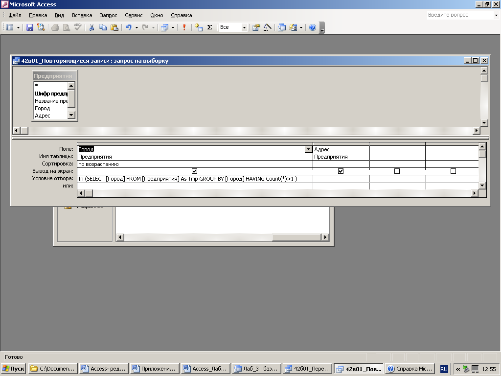Click the design grid's horizontal scroll-right arrow

click(475, 193)
